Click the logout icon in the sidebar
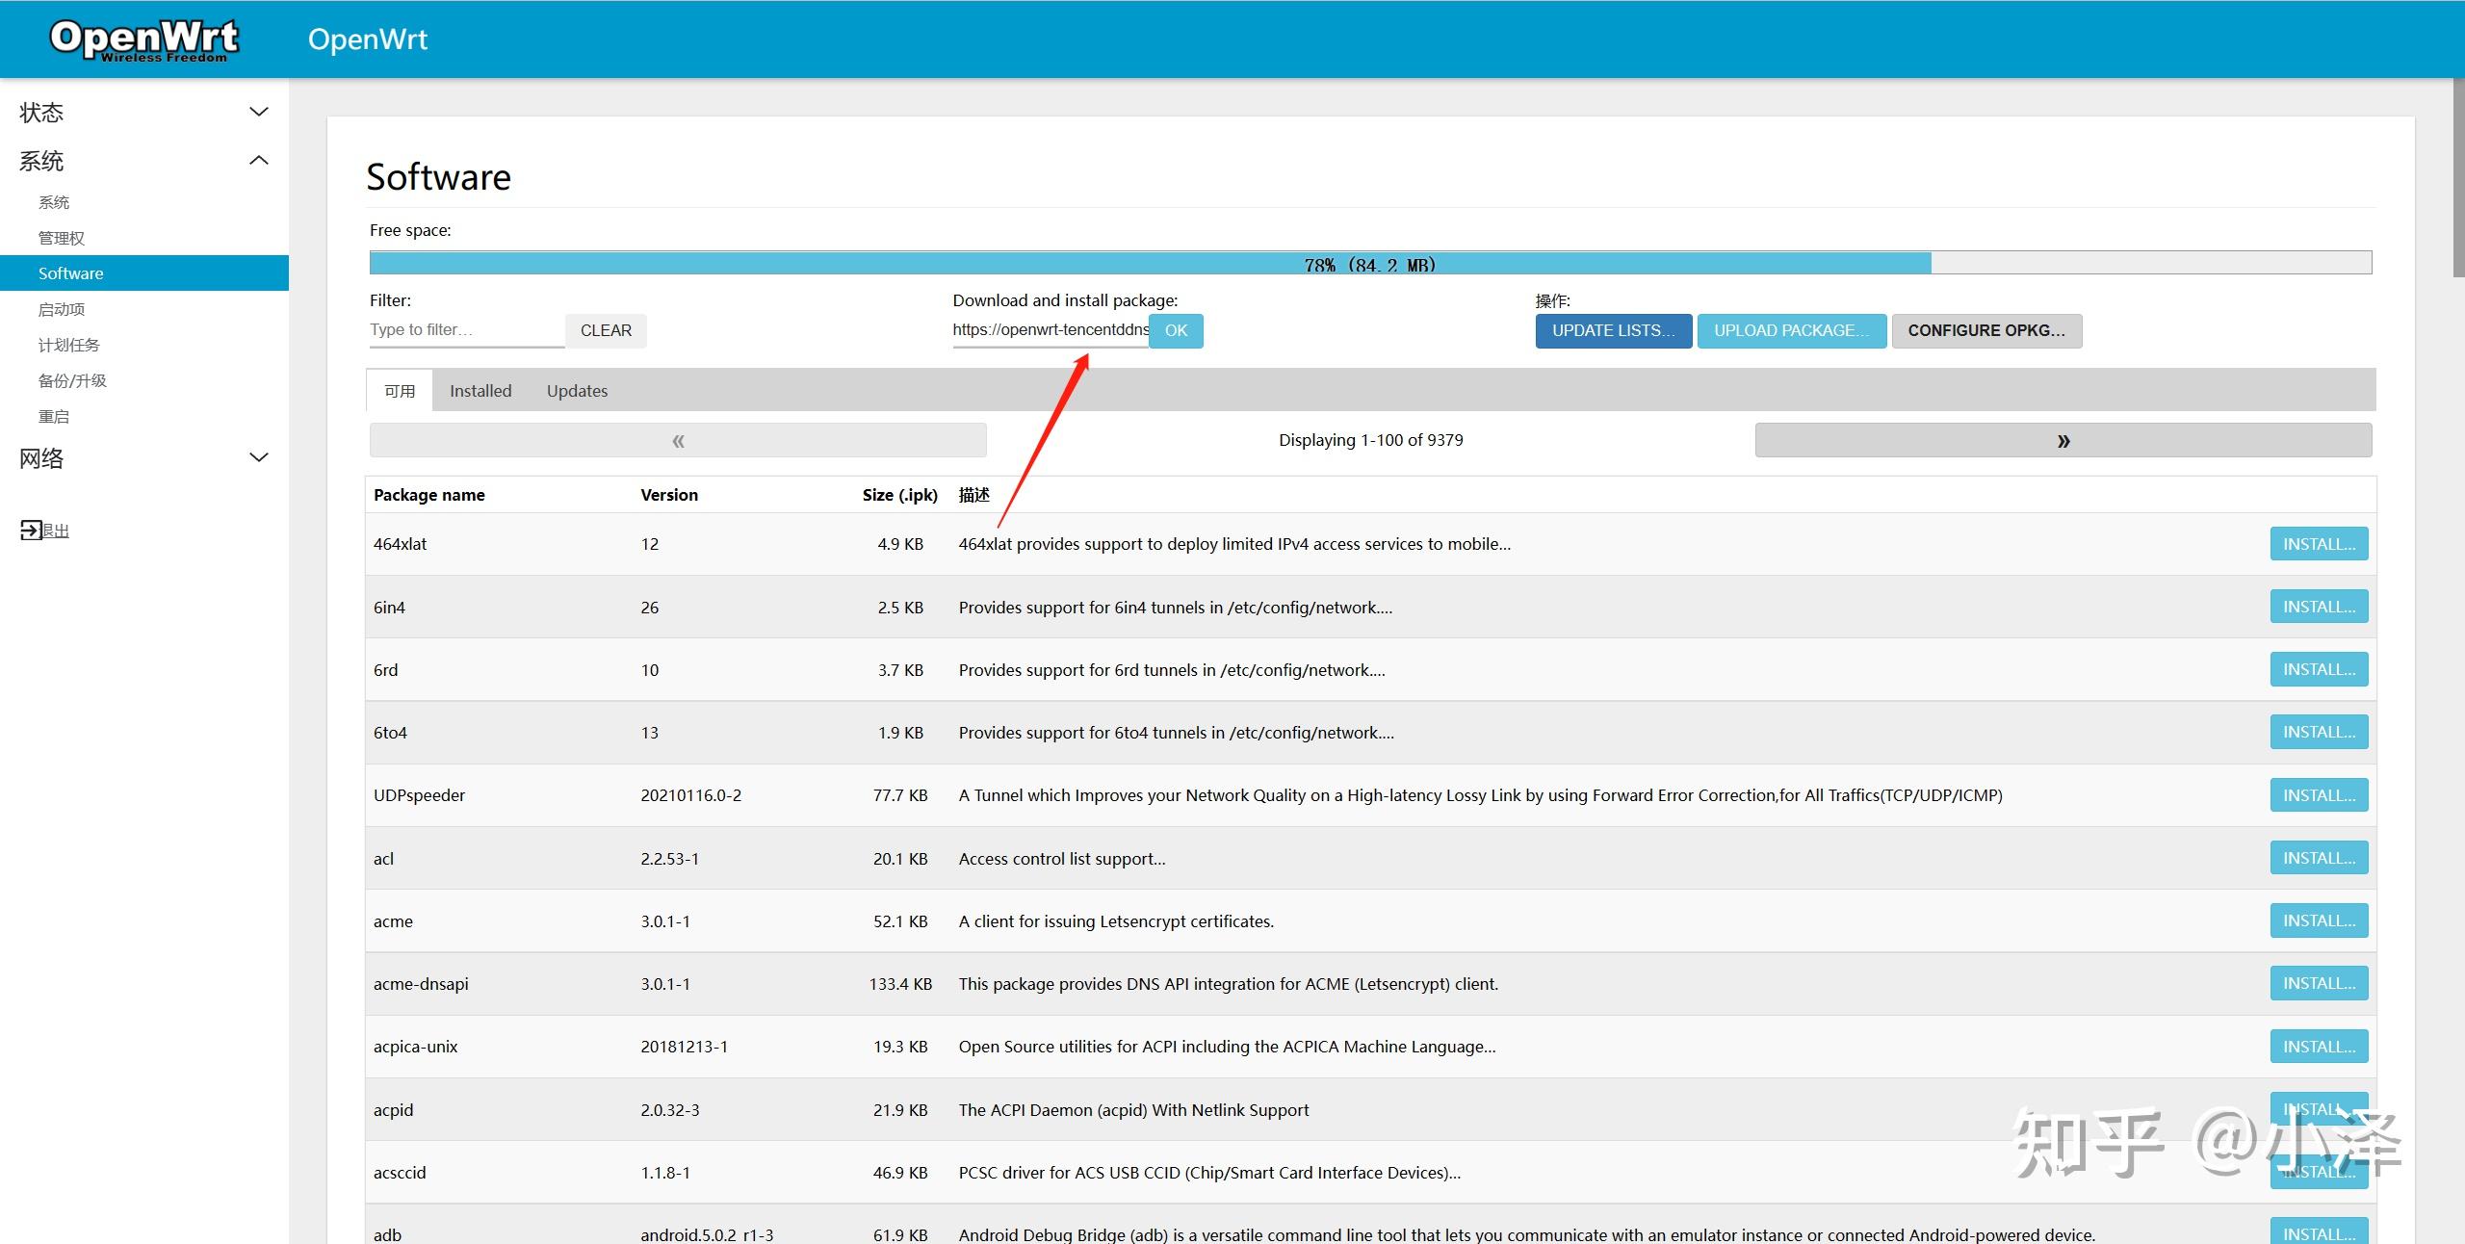Image resolution: width=2465 pixels, height=1244 pixels. pos(31,531)
